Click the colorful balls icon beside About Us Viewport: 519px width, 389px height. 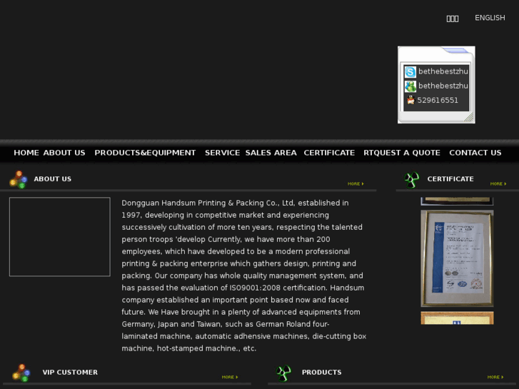[x=19, y=179]
